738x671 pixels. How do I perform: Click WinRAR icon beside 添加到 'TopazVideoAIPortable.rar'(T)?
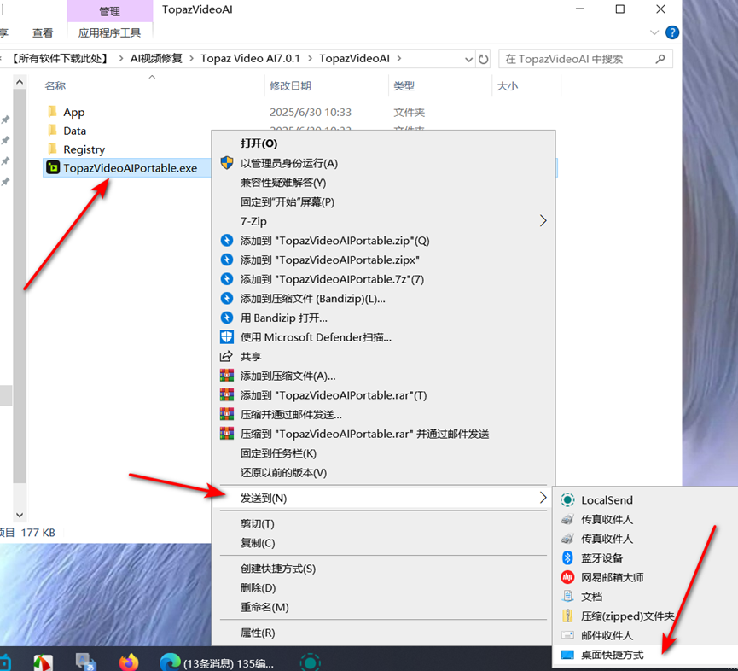point(227,395)
